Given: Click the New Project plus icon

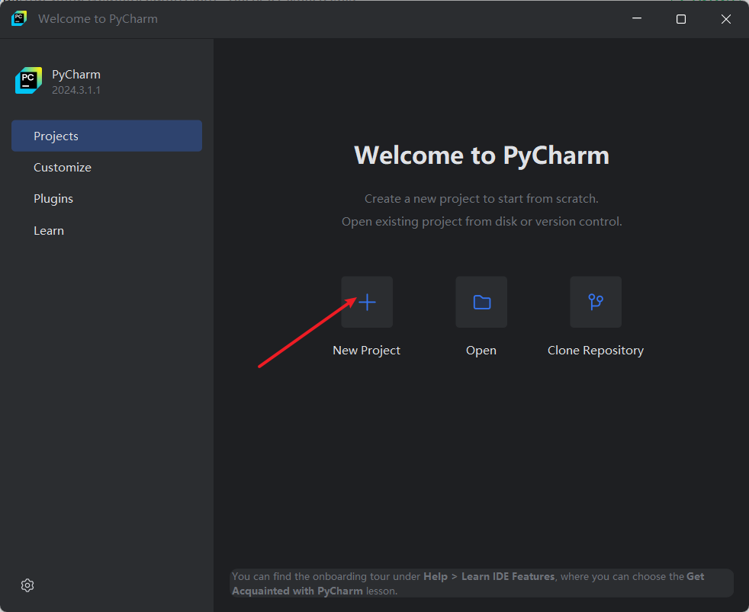Looking at the screenshot, I should [367, 302].
